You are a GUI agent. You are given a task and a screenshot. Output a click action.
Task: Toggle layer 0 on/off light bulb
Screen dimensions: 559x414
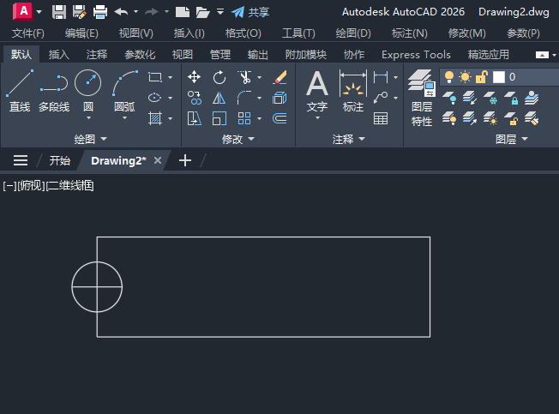pos(449,77)
